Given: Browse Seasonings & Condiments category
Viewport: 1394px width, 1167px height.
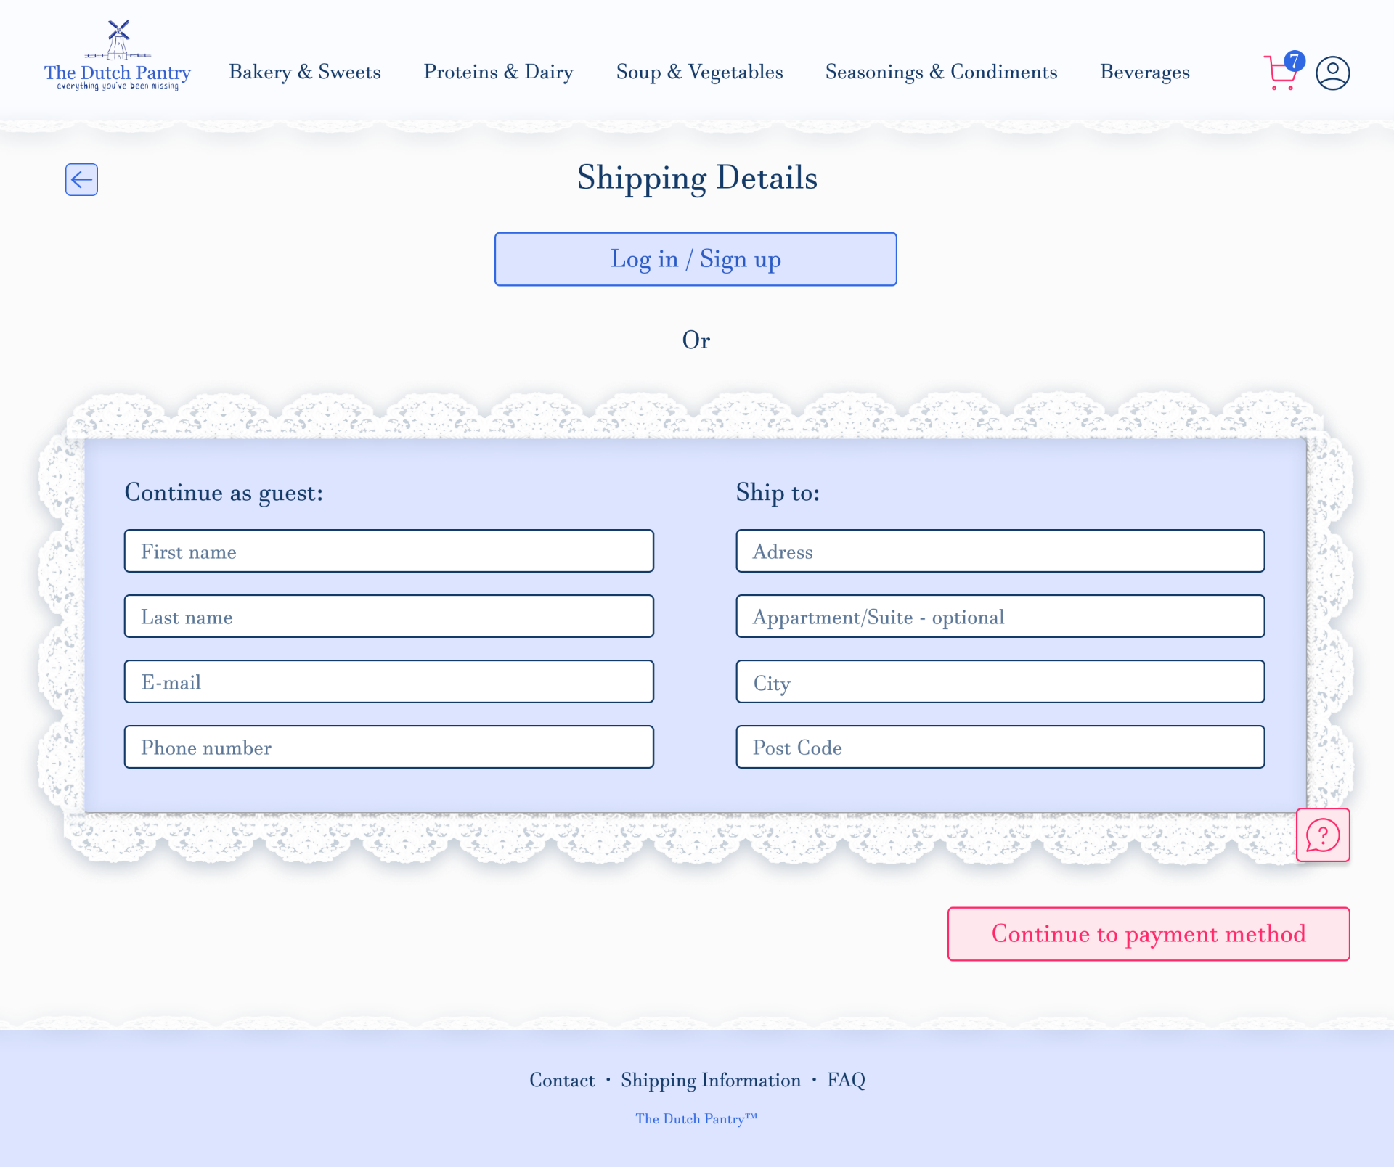Looking at the screenshot, I should 941,72.
